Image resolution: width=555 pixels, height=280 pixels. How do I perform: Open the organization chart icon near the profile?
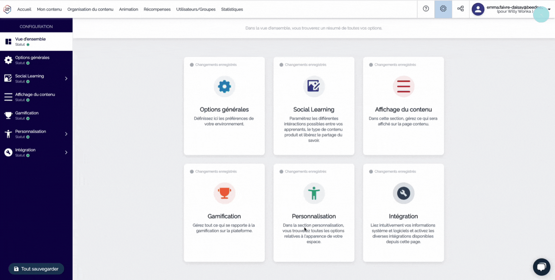[x=460, y=9]
